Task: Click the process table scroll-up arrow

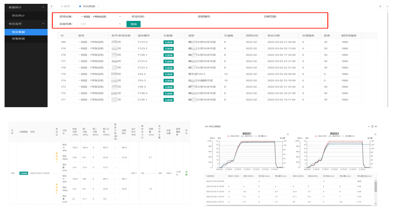Action: coord(376,180)
